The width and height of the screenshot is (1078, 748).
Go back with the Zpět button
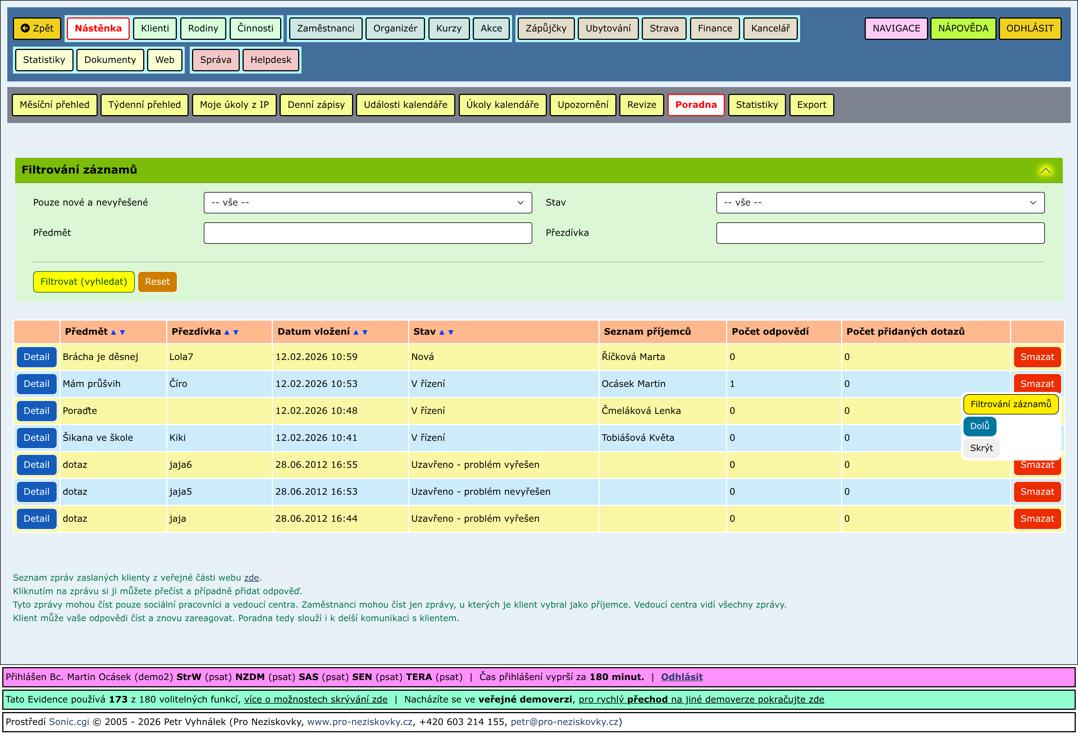[x=38, y=28]
